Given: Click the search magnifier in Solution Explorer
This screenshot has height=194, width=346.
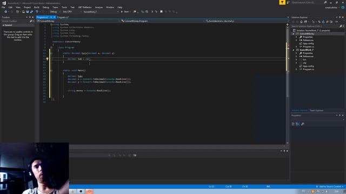Looking at the screenshot, I should point(341,26).
